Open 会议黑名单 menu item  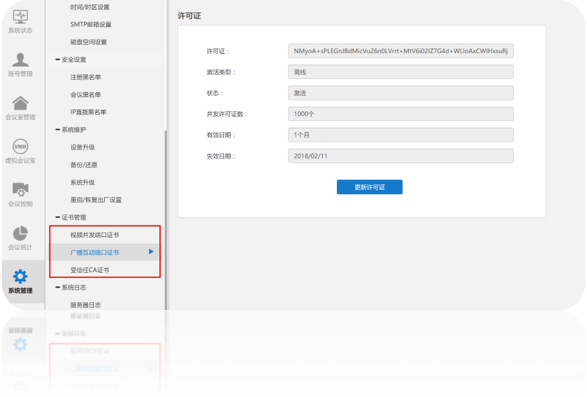[86, 95]
